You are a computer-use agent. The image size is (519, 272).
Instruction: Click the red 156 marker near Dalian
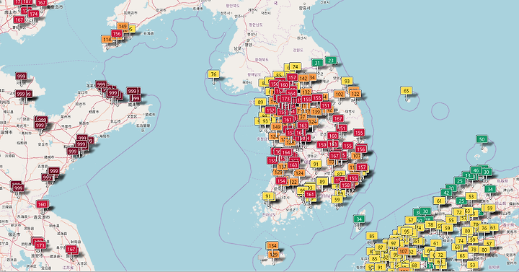117,34
